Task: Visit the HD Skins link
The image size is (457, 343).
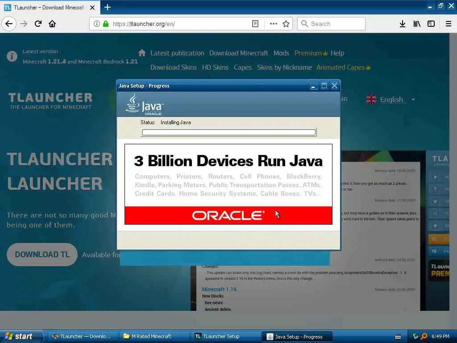Action: (215, 67)
